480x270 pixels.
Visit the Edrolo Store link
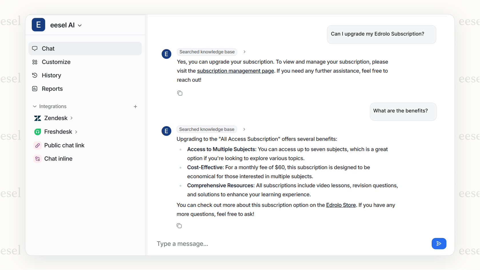341,205
